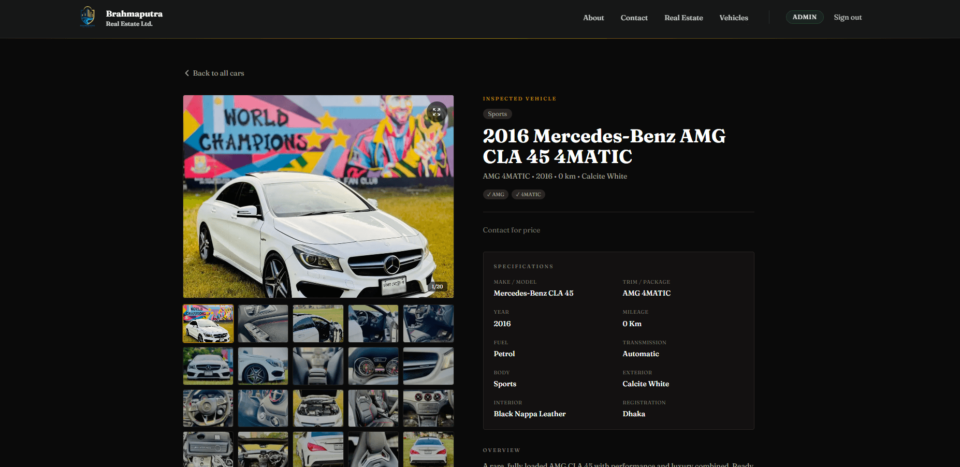Click the 'OVERVIEW' heading
The width and height of the screenshot is (960, 467).
[501, 450]
